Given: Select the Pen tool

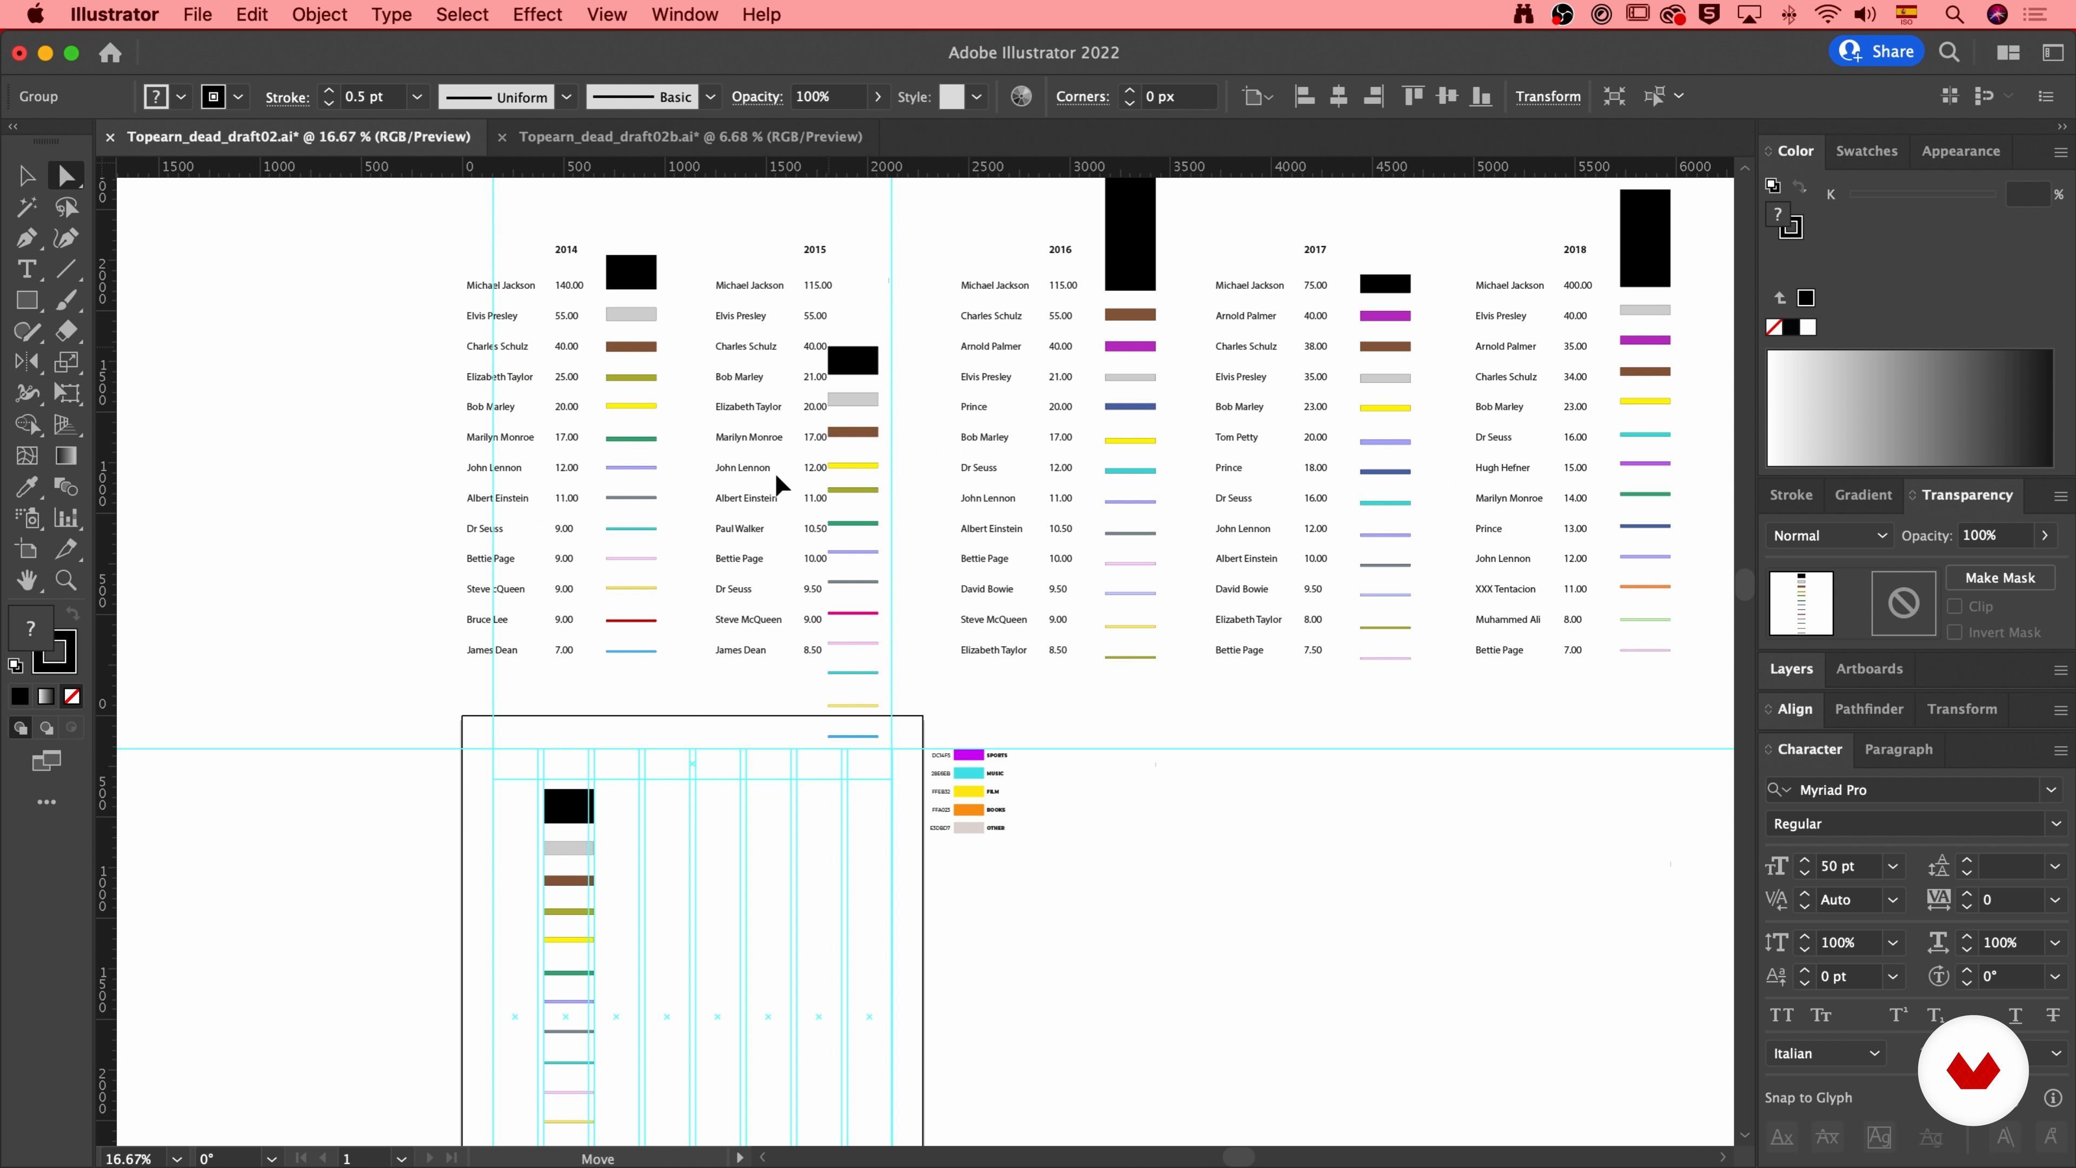Looking at the screenshot, I should 26,238.
